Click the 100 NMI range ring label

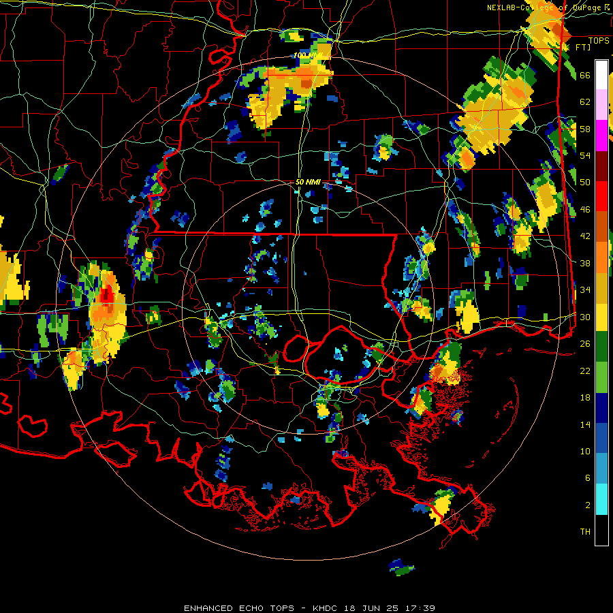[308, 56]
